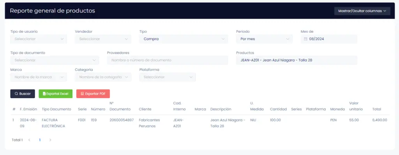Click the Productos field with JEAN-AZ01
Screen dimensions: 399x155
(x=297, y=60)
